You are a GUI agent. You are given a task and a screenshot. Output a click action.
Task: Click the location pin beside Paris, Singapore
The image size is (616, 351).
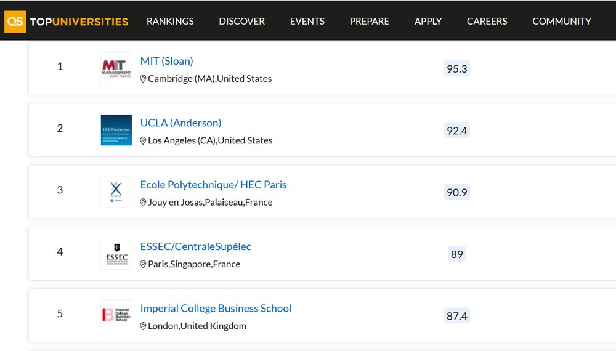pos(143,264)
